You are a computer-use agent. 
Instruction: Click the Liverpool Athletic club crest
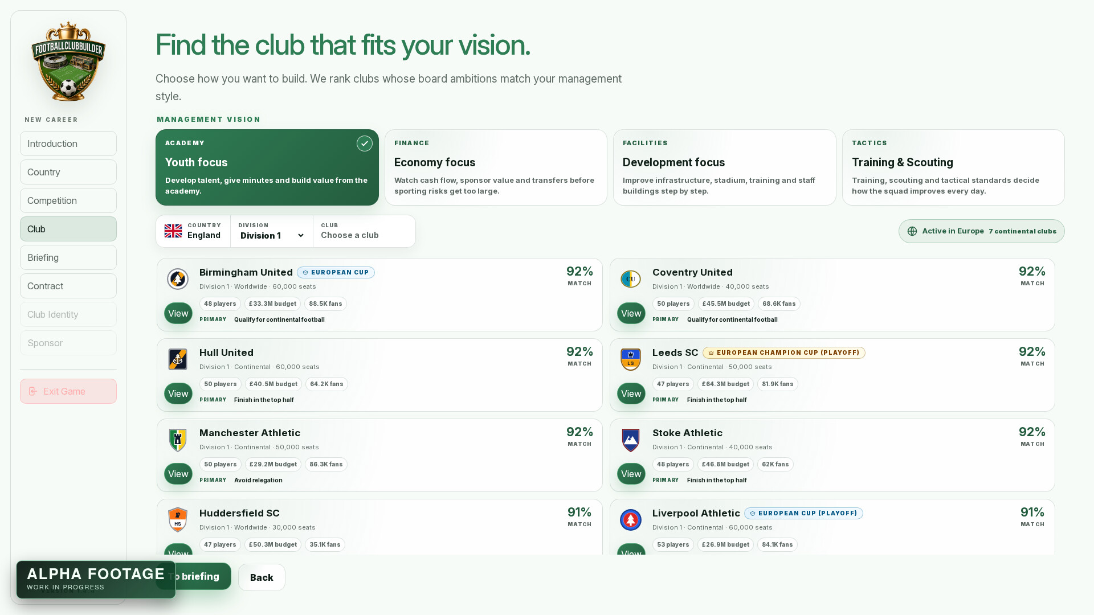(631, 520)
